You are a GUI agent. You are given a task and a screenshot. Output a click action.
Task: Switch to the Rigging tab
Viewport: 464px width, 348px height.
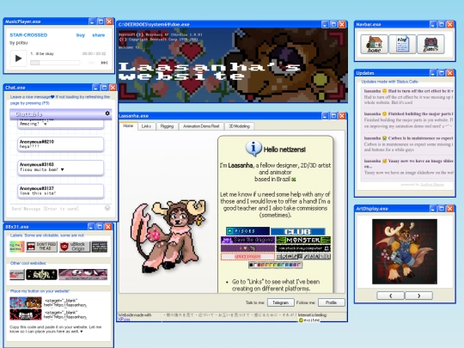coord(167,126)
